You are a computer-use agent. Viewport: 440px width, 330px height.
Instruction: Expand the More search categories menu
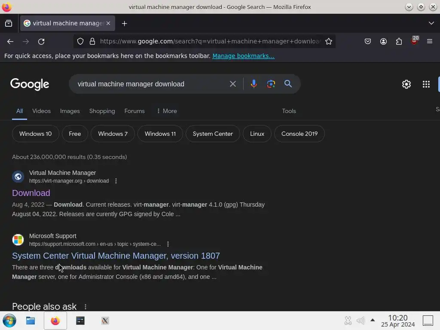(167, 111)
